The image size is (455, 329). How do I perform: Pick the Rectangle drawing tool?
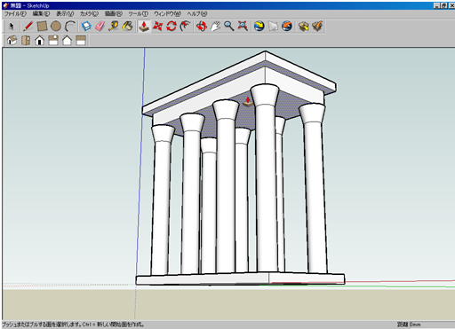pos(42,27)
